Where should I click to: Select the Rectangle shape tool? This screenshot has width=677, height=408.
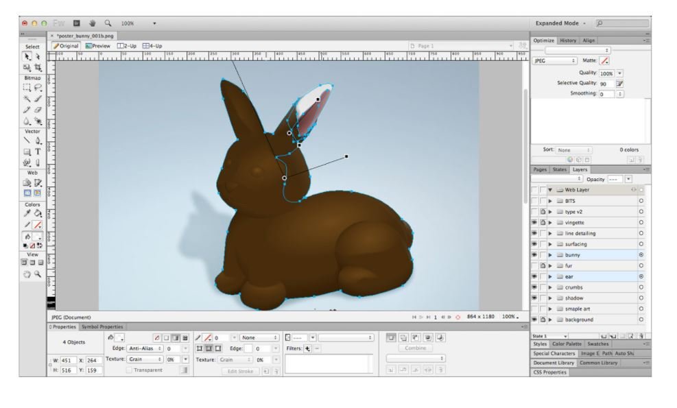point(27,152)
